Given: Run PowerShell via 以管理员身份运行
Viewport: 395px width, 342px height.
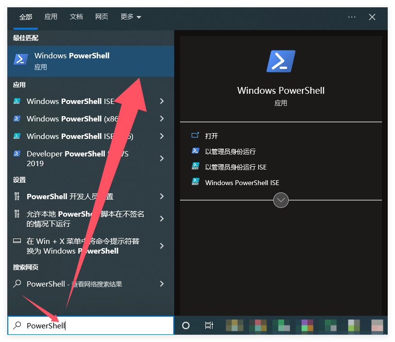Looking at the screenshot, I should pos(230,152).
